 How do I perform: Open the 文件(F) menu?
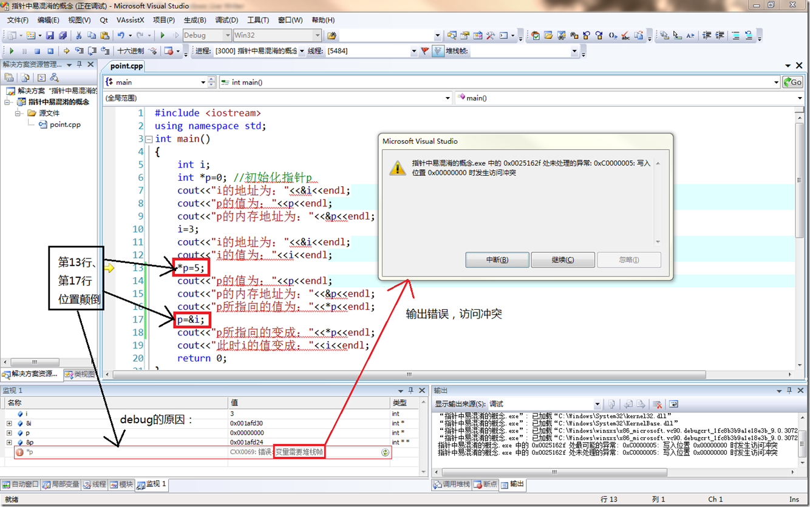(18, 20)
